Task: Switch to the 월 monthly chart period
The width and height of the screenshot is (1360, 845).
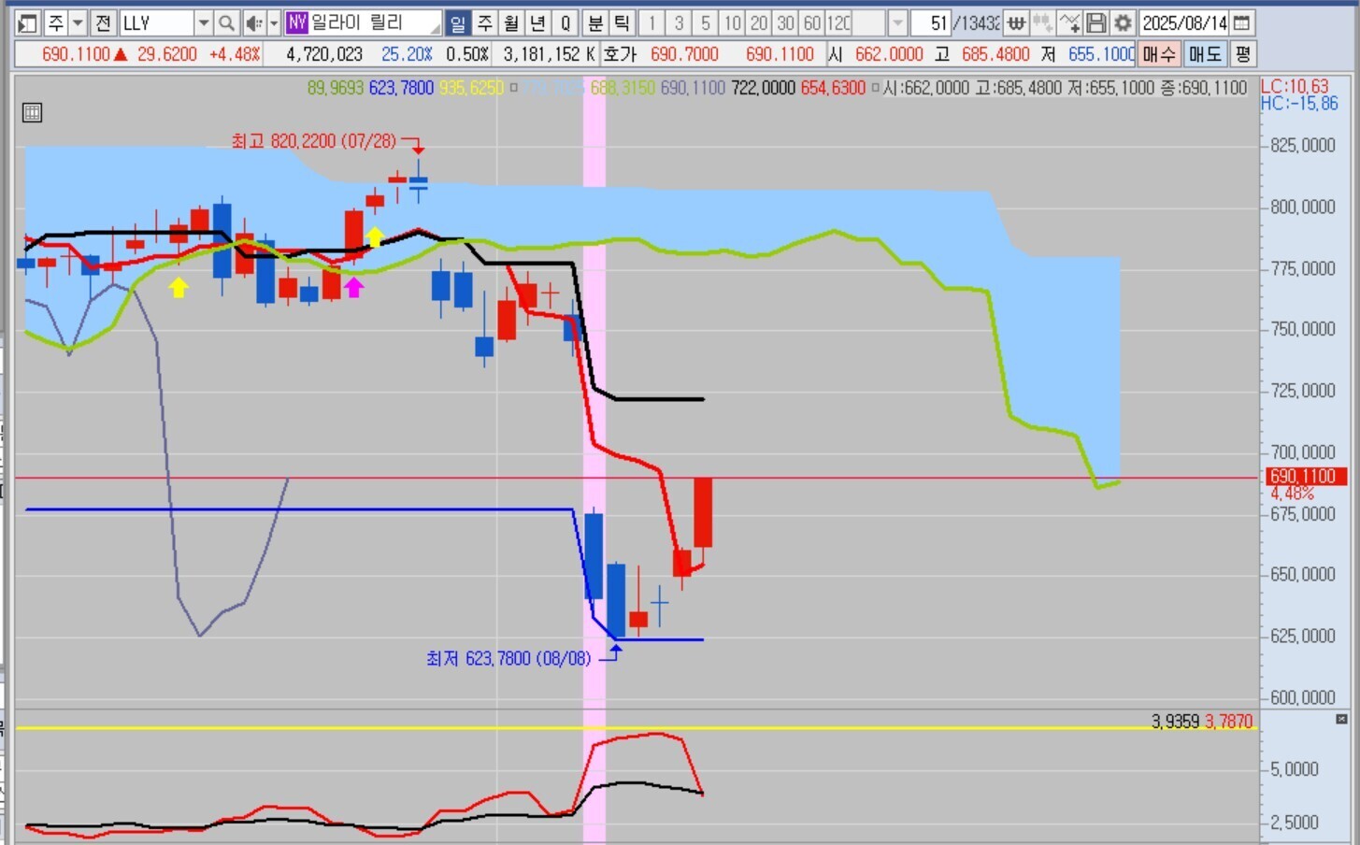Action: click(511, 22)
